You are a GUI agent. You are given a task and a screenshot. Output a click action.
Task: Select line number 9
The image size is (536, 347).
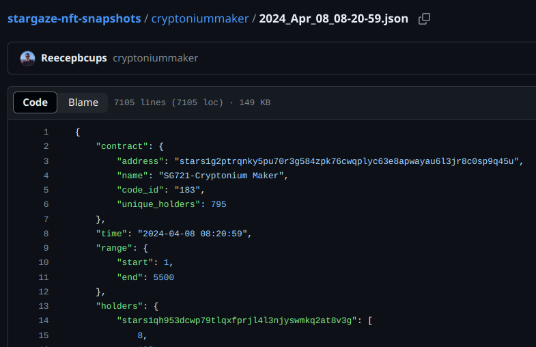pos(46,248)
